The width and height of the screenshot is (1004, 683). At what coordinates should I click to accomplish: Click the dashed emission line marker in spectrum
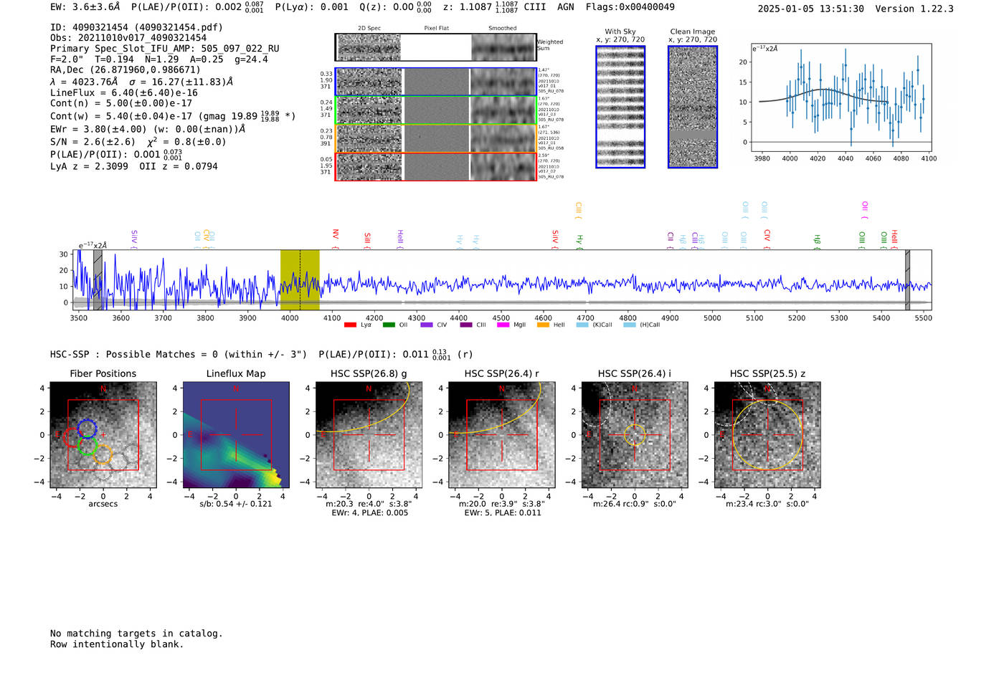300,280
